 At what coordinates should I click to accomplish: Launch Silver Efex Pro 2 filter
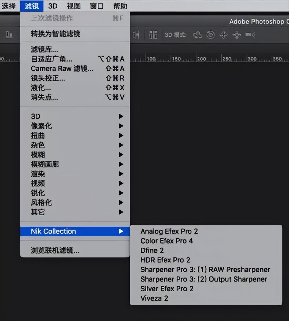click(x=167, y=289)
